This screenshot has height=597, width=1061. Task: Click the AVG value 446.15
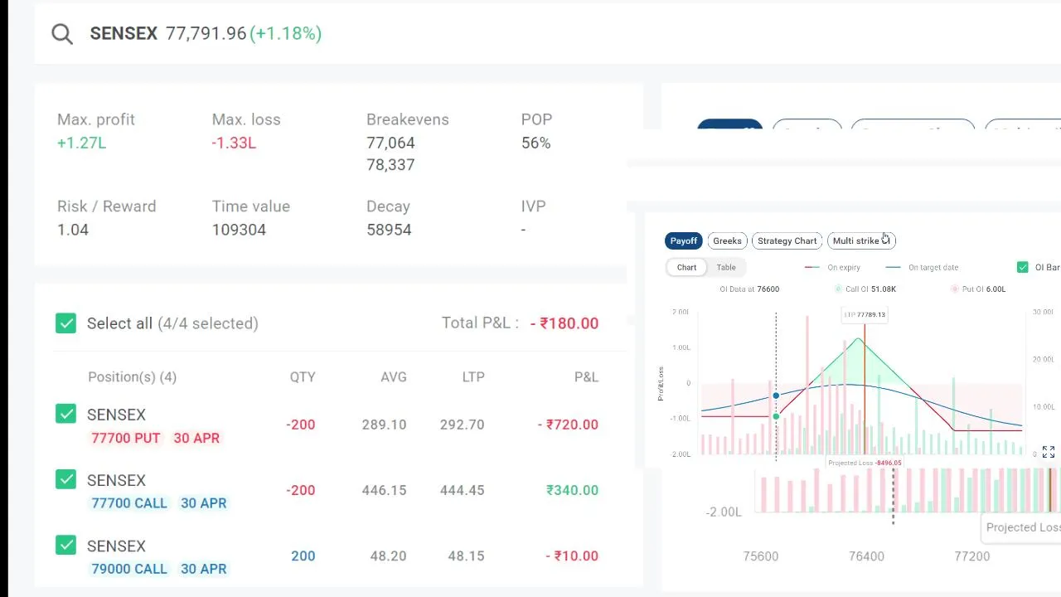[384, 490]
